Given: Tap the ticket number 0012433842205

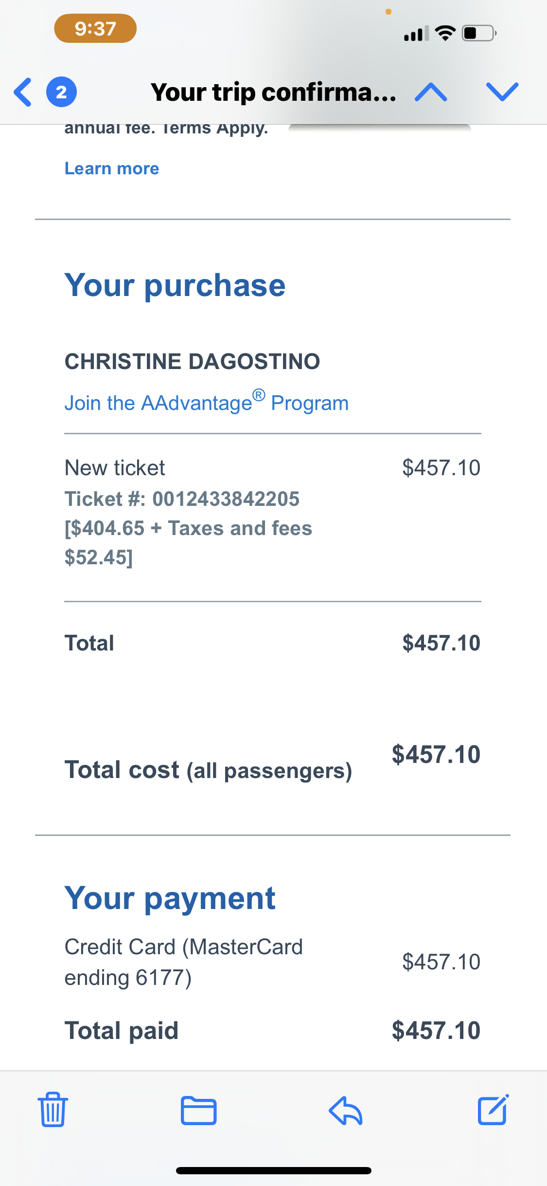Looking at the screenshot, I should (x=226, y=499).
